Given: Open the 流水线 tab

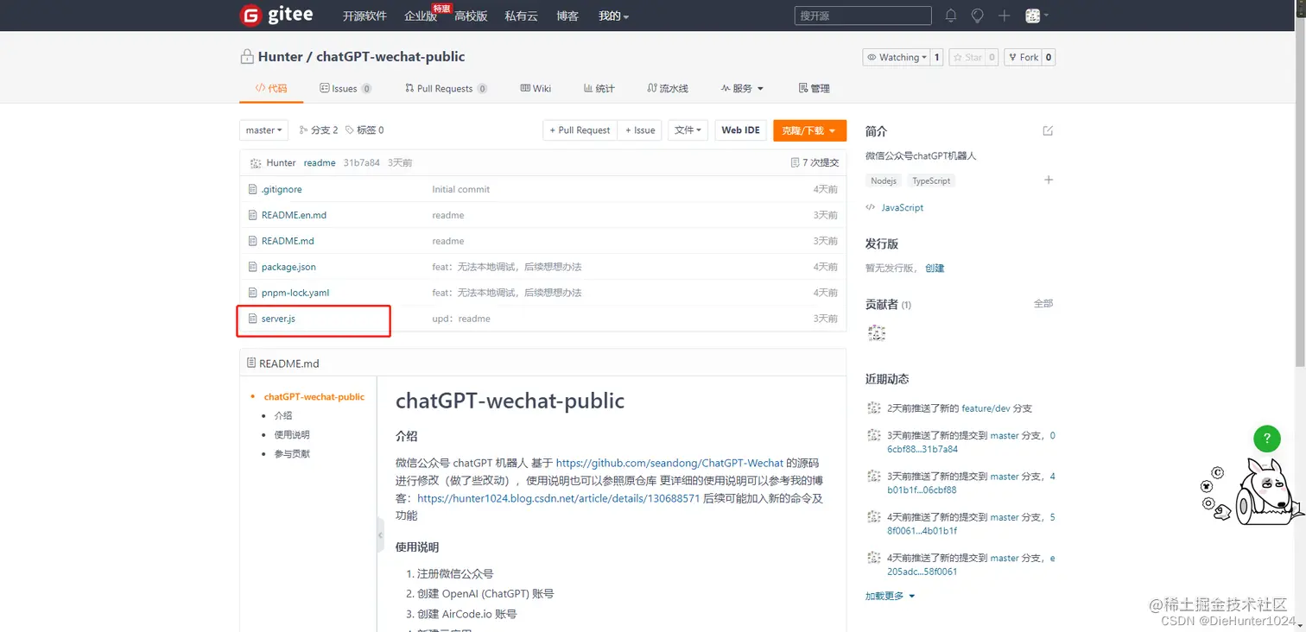Looking at the screenshot, I should click(x=668, y=88).
